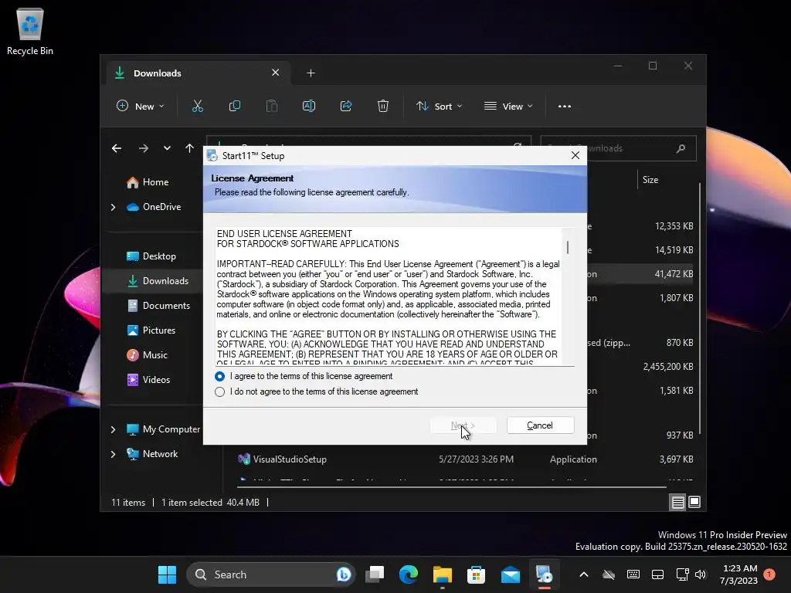Open the New dropdown in File Explorer
The height and width of the screenshot is (593, 791).
click(141, 107)
